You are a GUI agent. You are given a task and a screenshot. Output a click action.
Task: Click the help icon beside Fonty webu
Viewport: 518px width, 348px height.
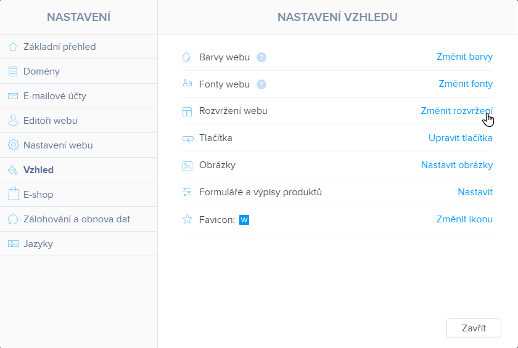pyautogui.click(x=261, y=84)
